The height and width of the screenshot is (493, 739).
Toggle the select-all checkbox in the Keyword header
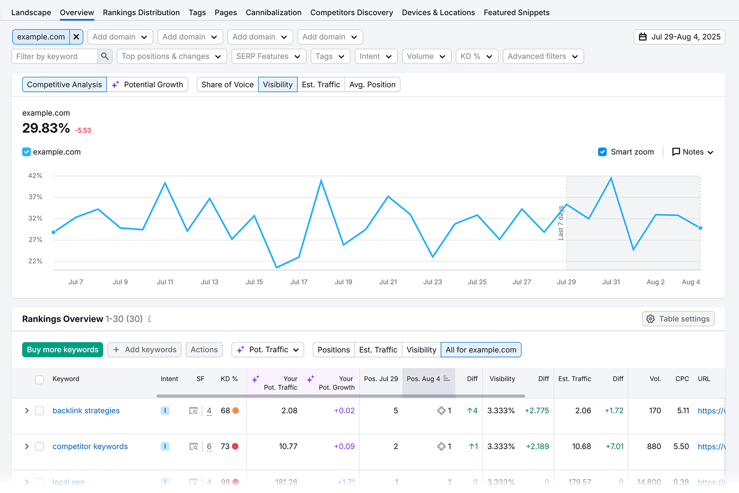40,380
